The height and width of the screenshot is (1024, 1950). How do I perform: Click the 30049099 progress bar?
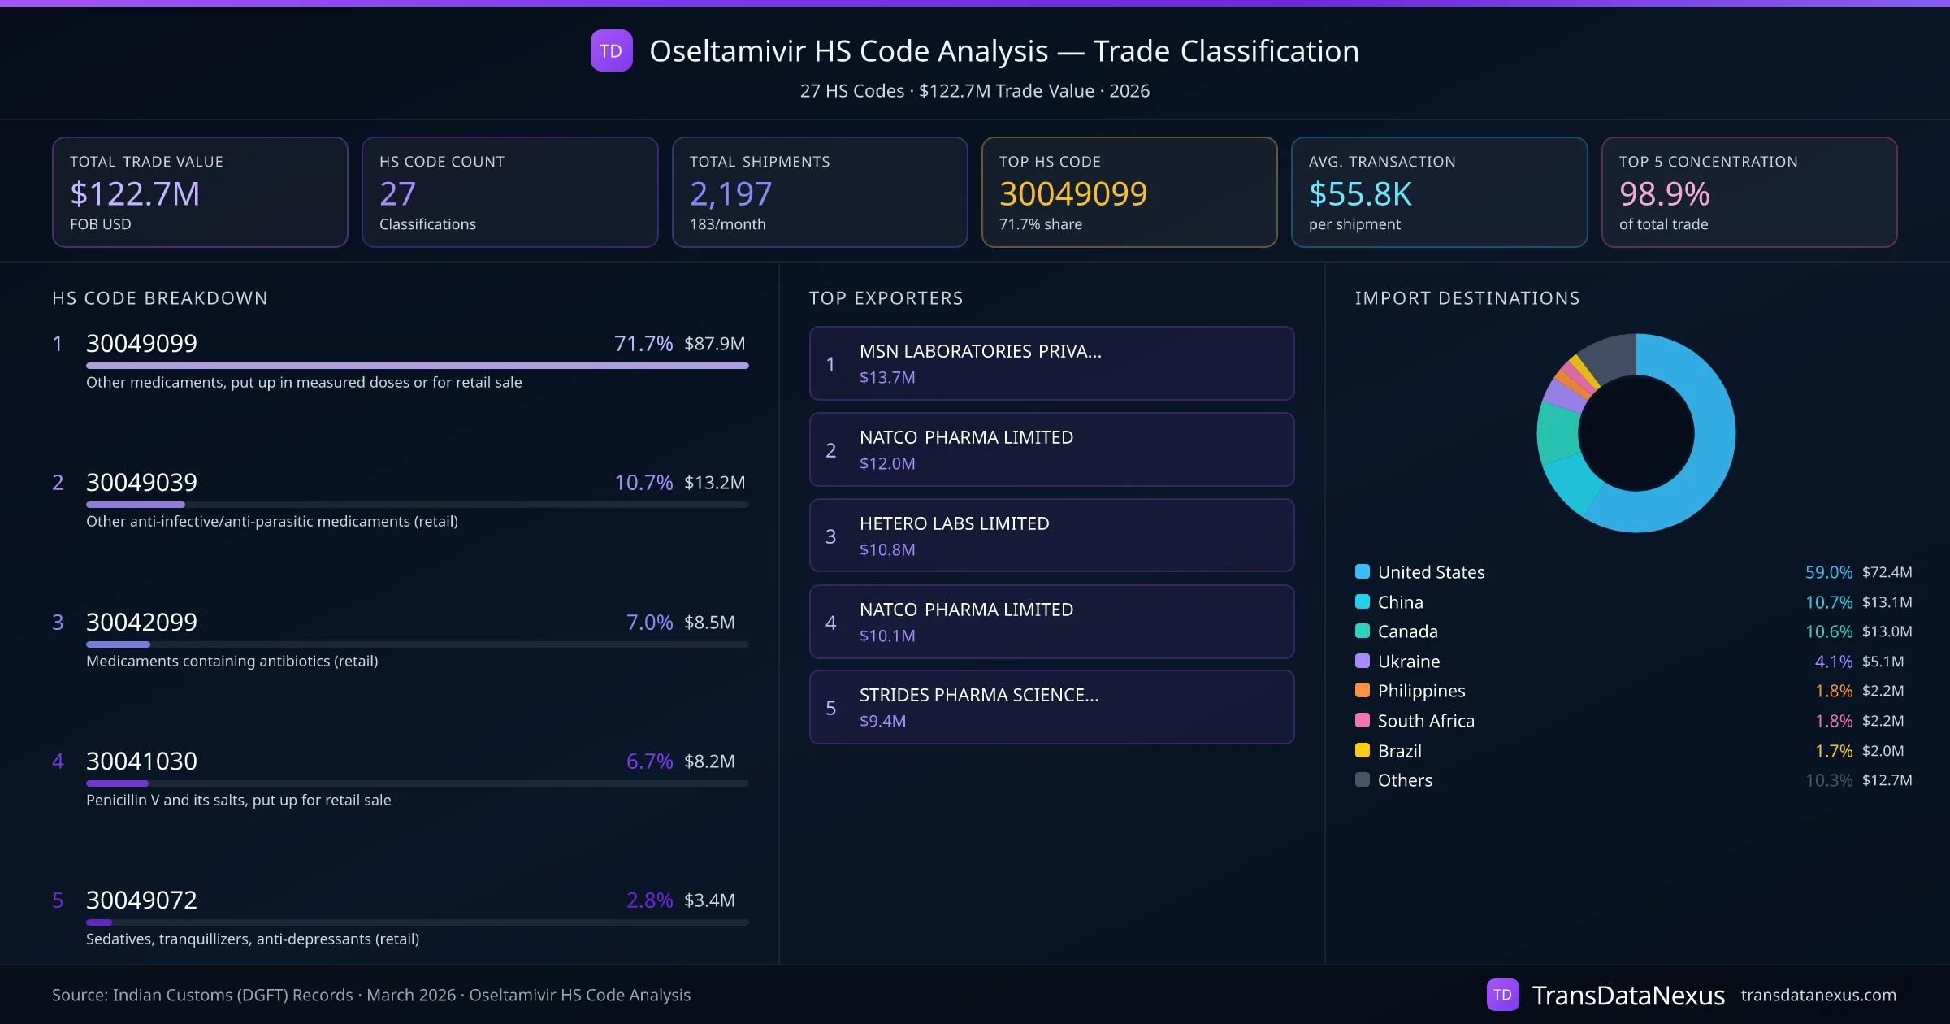click(417, 366)
